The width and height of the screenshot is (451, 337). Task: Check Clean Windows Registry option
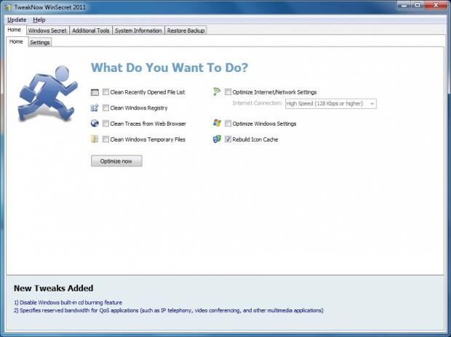click(106, 107)
